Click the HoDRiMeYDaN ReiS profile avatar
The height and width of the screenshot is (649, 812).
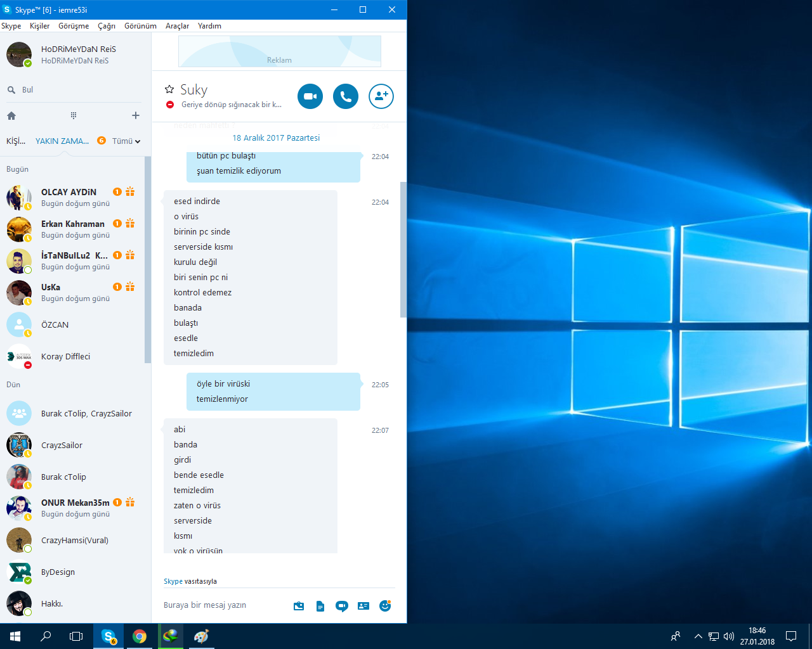pyautogui.click(x=19, y=55)
